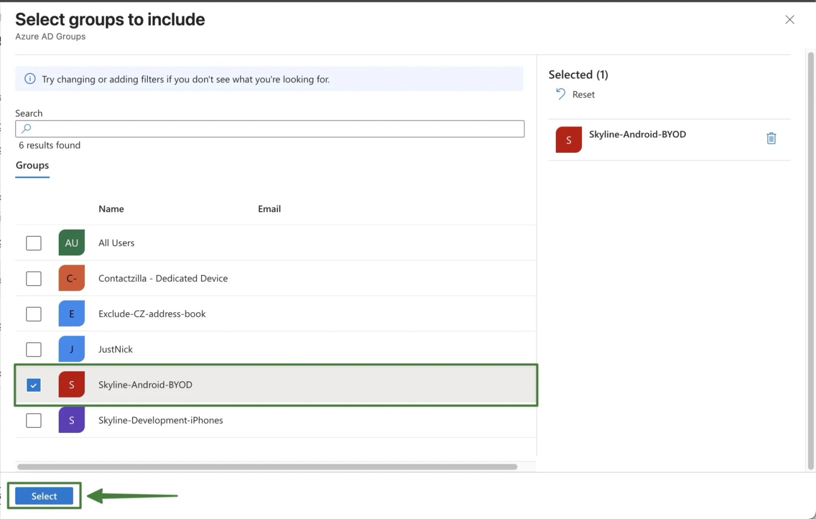Check the Contactzilla - Dedicated Device checkbox
816x519 pixels.
[34, 279]
